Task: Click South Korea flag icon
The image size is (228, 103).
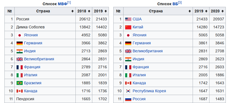Action: point(128,91)
